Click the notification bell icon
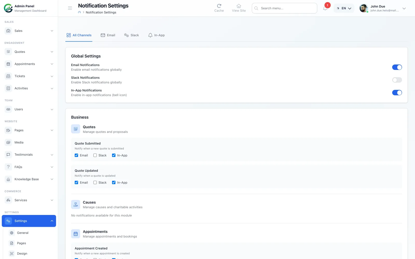The height and width of the screenshot is (259, 415). [x=325, y=8]
